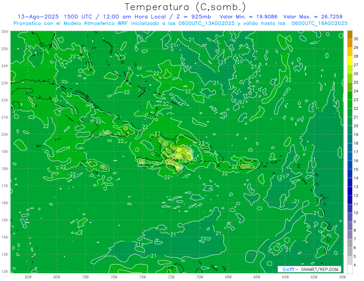364x281 pixels.
Task: Click the title 'Temperatura (C,somb.)'
Action: pyautogui.click(x=185, y=7)
